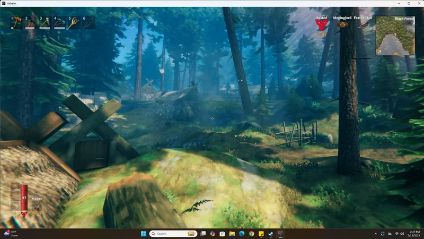The image size is (424, 239).
Task: Select the golden fork in hotbar slot 5
Action: click(x=74, y=22)
